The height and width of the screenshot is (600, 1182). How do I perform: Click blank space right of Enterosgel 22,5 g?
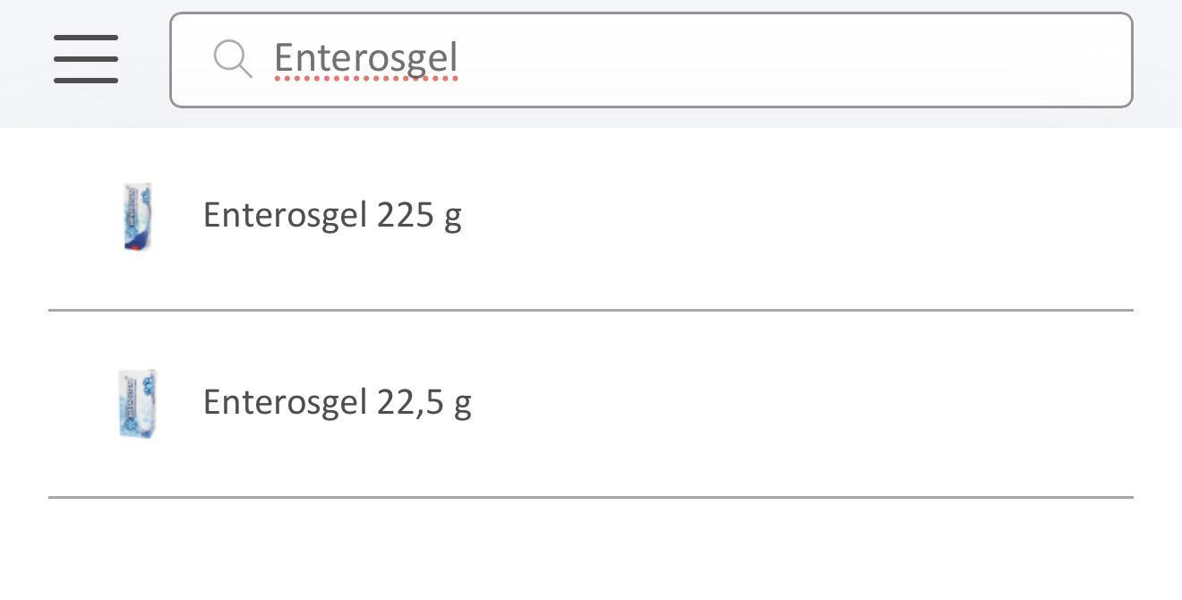[806, 404]
